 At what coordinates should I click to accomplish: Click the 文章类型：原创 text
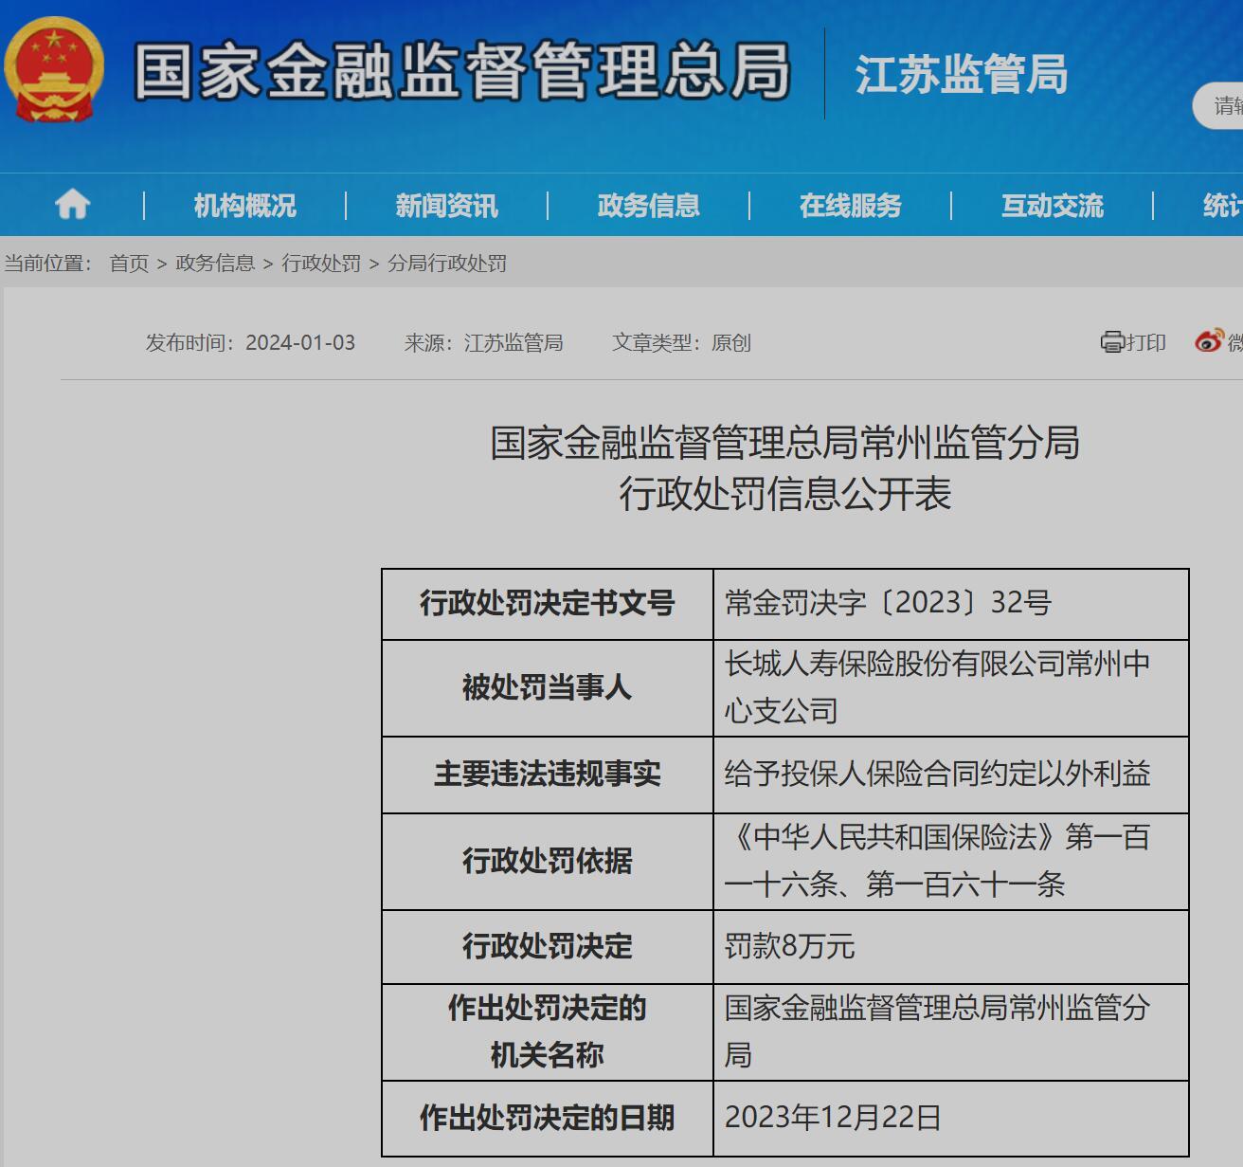pyautogui.click(x=681, y=342)
